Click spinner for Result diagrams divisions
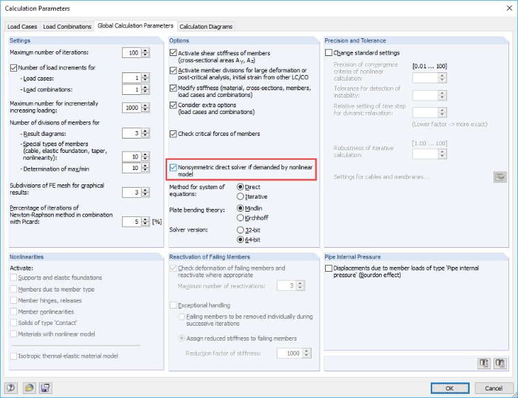 tap(145, 133)
